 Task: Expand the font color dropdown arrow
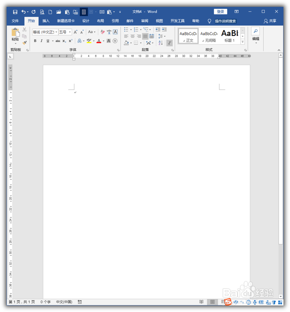[x=103, y=41]
